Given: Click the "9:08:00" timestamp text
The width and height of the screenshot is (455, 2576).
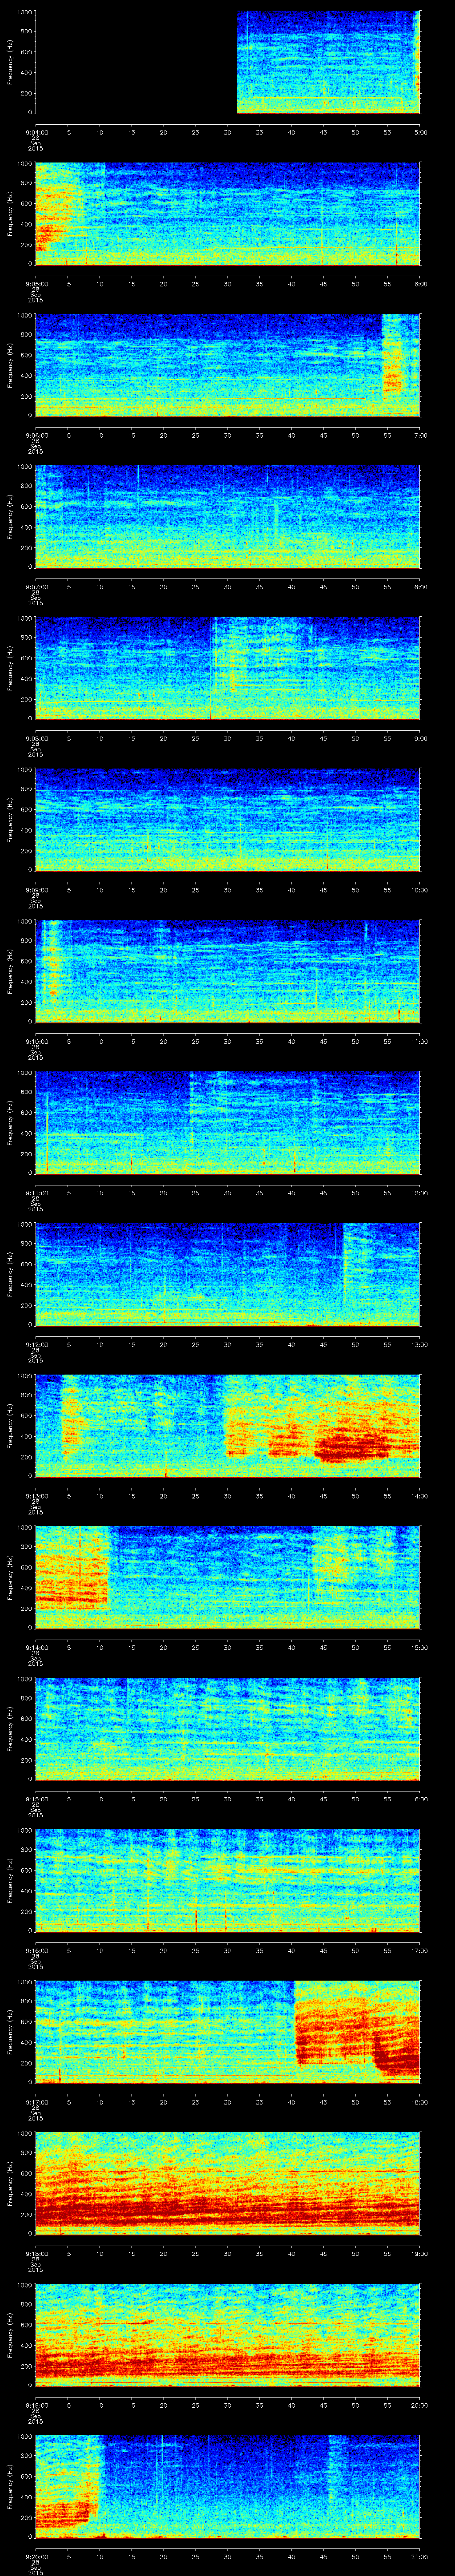Looking at the screenshot, I should pyautogui.click(x=36, y=739).
